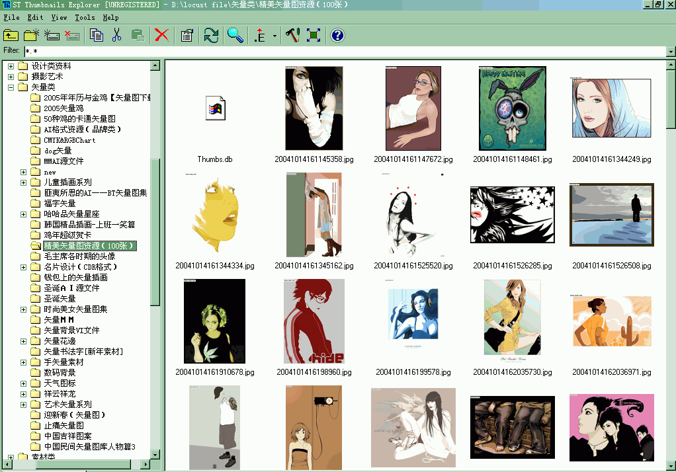Expand the 祥云祥龙 folder node
This screenshot has height=472, width=676.
(x=24, y=394)
